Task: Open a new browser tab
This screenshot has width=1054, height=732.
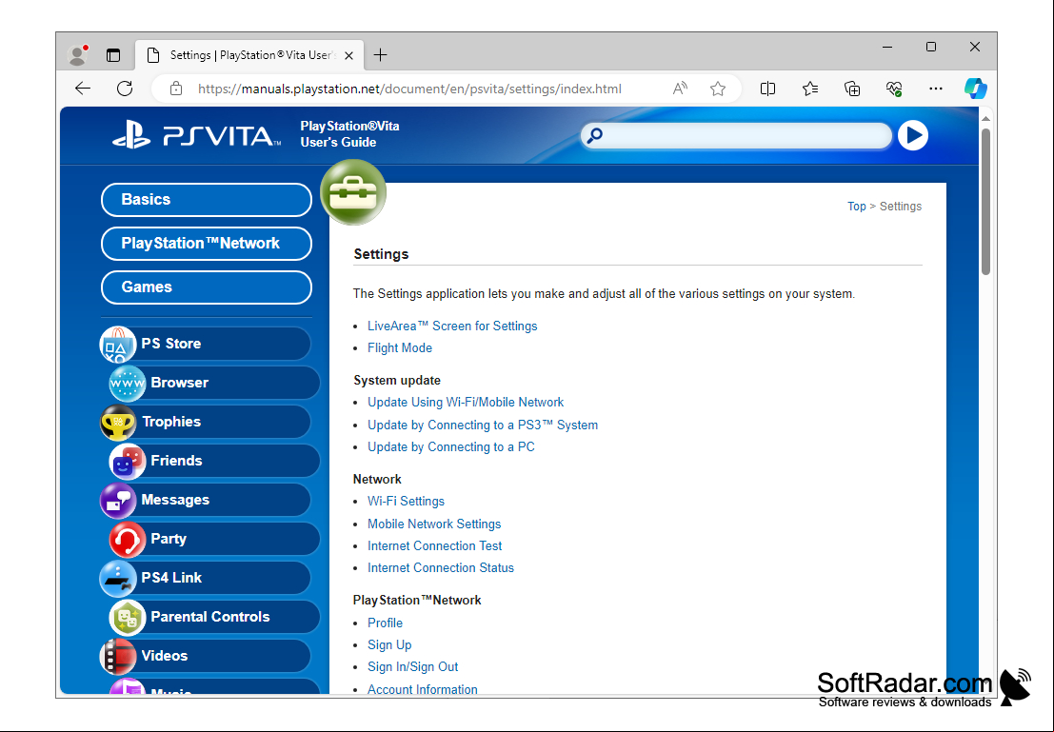Action: tap(381, 55)
